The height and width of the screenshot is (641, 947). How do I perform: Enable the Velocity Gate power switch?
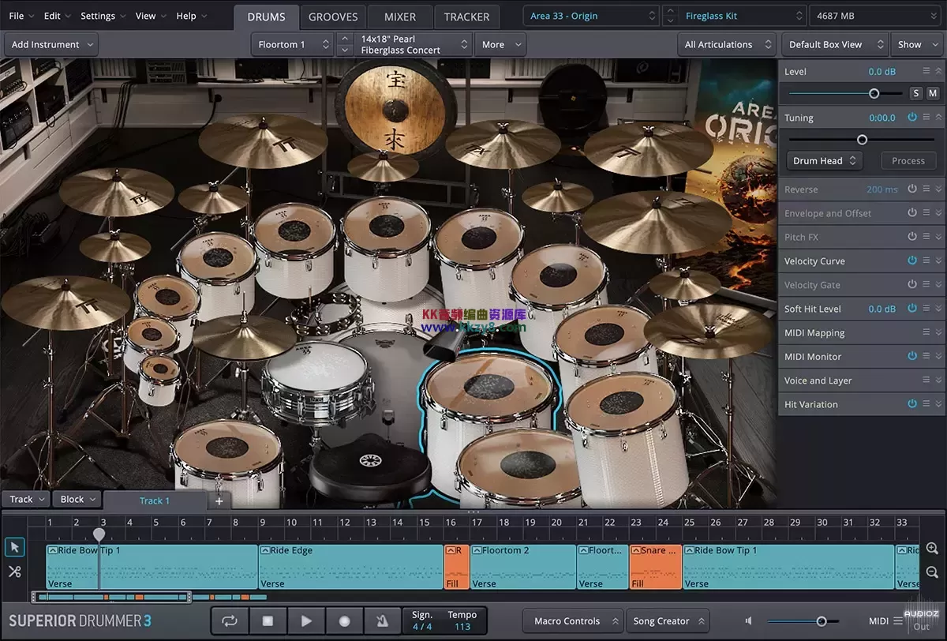click(912, 284)
